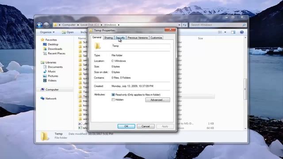Click into the Search Windows field
This screenshot has height=159, width=283.
click(216, 25)
